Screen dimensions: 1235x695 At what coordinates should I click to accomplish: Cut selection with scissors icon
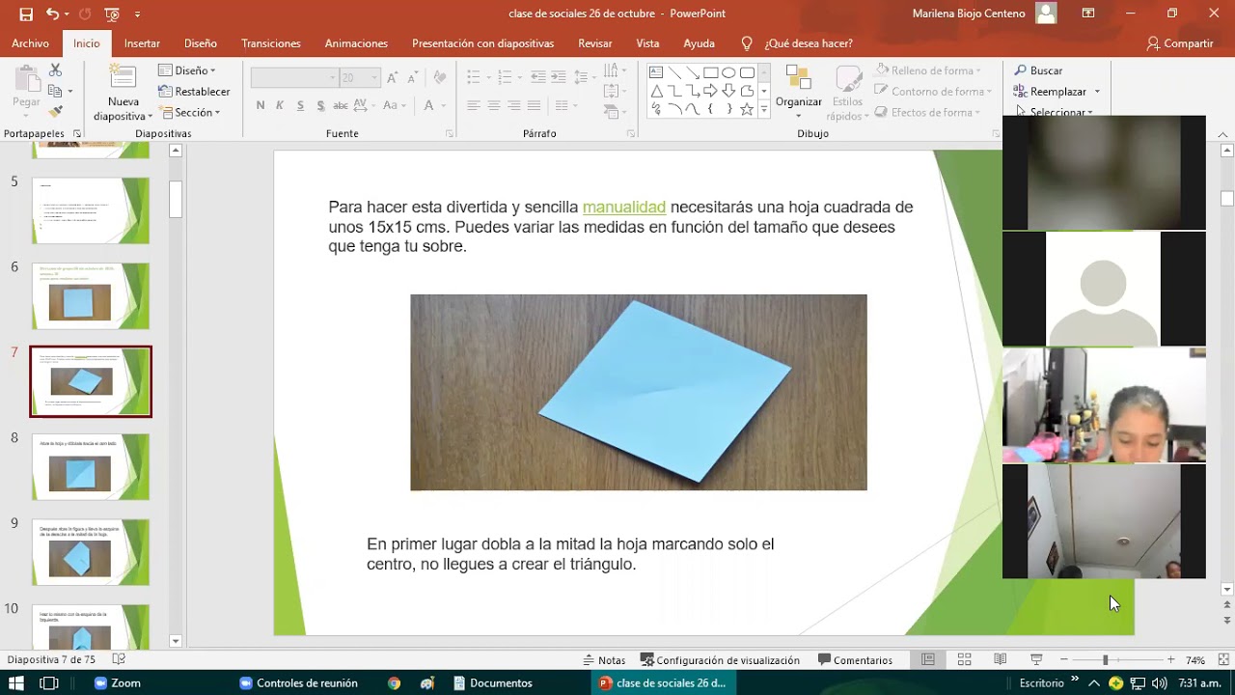55,70
